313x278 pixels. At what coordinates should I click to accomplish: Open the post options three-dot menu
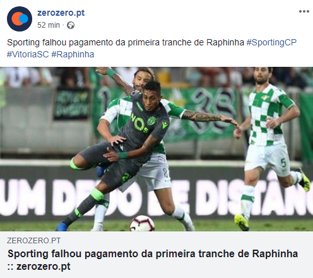point(304,11)
